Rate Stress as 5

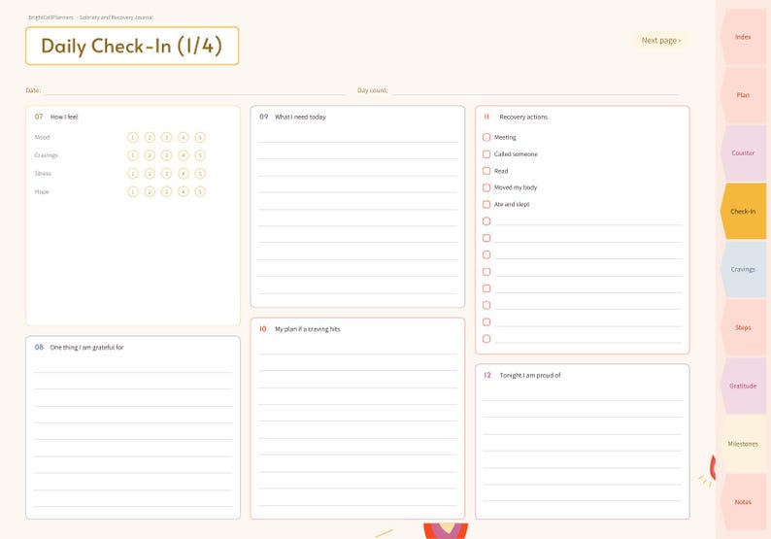[200, 174]
